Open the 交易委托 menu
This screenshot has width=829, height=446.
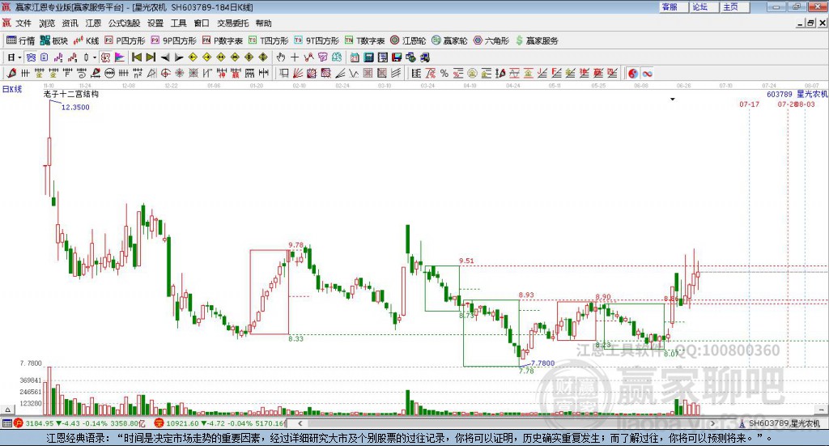(232, 23)
